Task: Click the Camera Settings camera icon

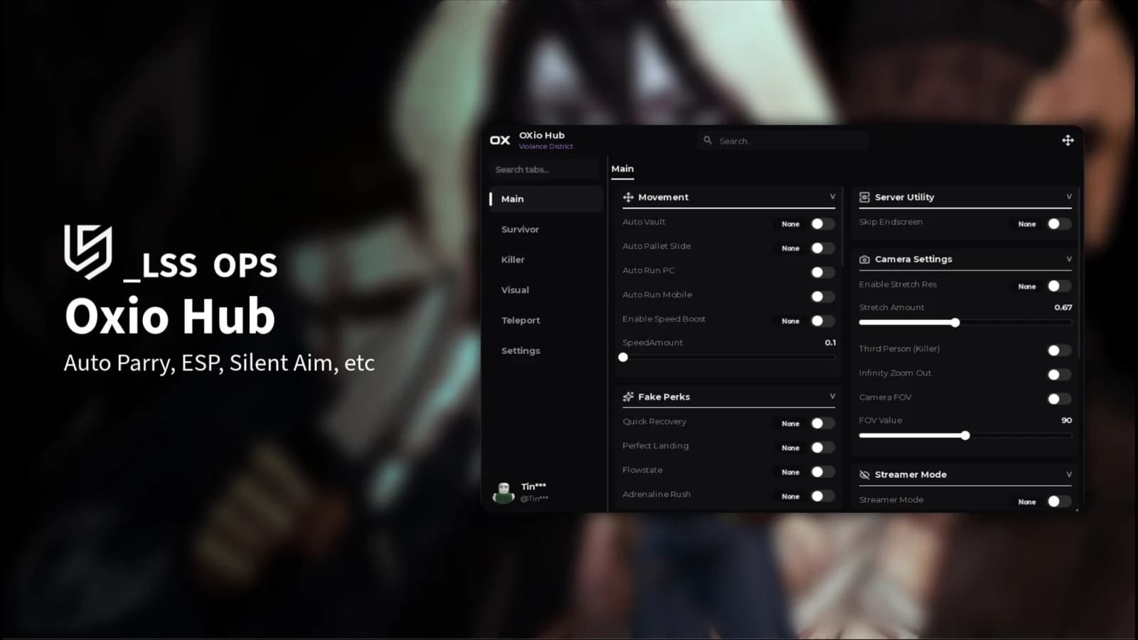Action: pyautogui.click(x=864, y=260)
